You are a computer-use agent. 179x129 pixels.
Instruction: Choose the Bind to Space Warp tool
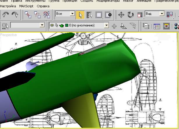tap(47, 14)
